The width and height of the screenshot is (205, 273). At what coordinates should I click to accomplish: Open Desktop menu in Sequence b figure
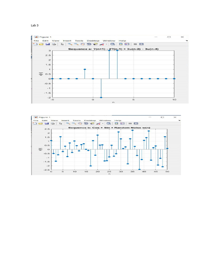tap(90, 121)
